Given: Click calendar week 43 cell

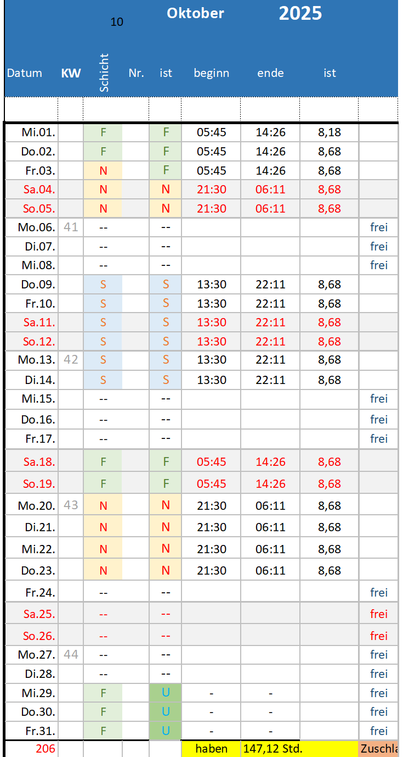Looking at the screenshot, I should 71,505.
